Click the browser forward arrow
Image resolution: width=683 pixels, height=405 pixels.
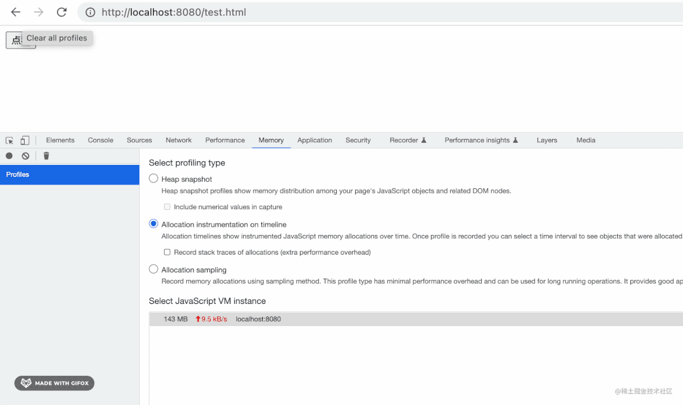pyautogui.click(x=39, y=12)
